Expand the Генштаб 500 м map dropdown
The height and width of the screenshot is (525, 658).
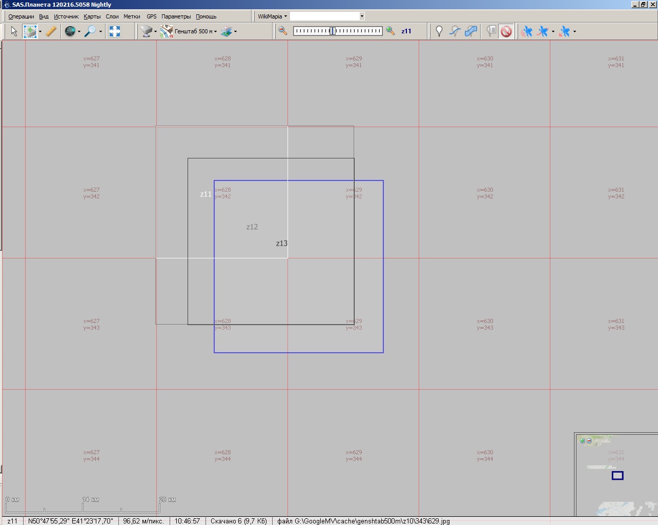[x=215, y=32]
